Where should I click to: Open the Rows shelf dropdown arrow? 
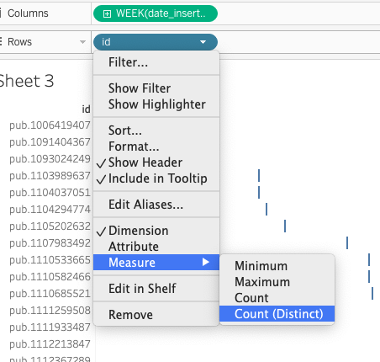coord(82,42)
